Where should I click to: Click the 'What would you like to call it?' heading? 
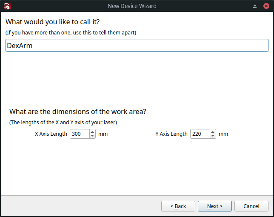(x=53, y=22)
